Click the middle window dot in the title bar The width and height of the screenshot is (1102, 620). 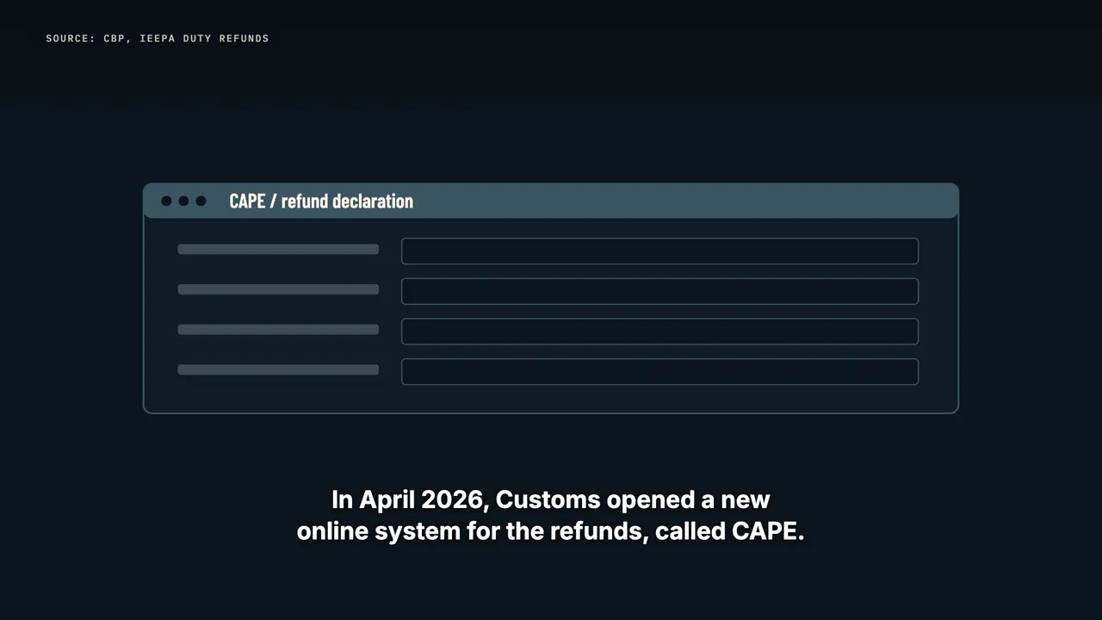183,201
